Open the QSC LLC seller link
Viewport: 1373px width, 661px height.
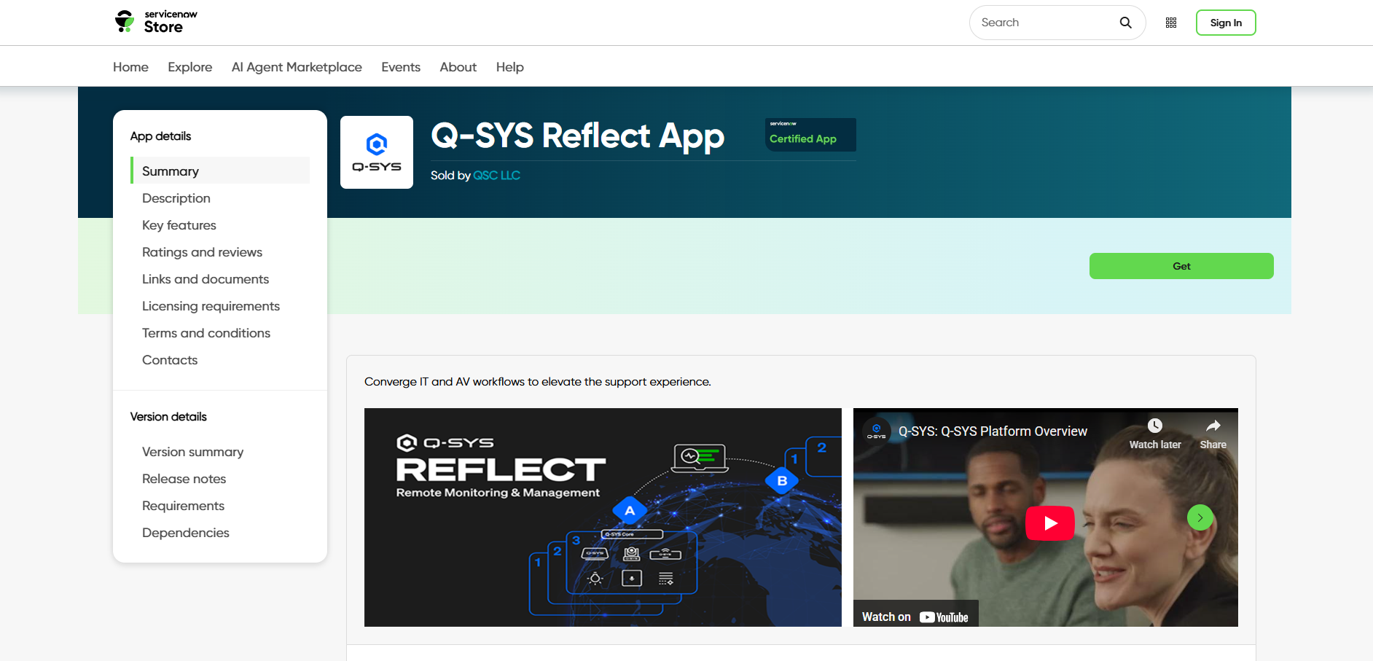[x=496, y=176]
